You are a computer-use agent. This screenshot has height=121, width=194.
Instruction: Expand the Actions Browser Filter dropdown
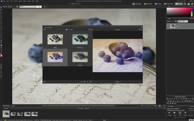click(67, 30)
